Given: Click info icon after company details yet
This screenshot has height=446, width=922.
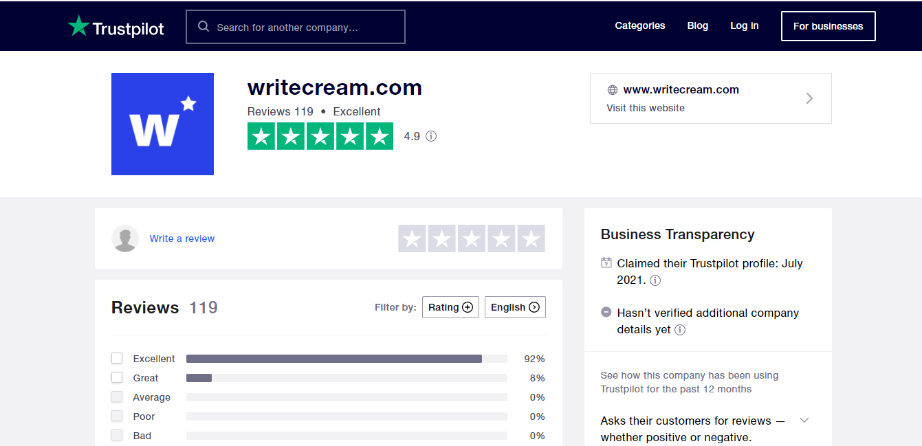Looking at the screenshot, I should pos(680,330).
